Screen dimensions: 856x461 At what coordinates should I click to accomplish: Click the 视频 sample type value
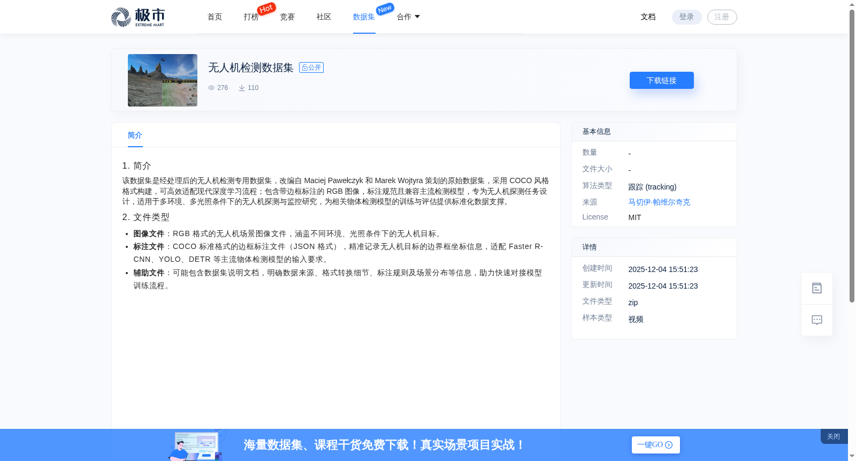pyautogui.click(x=636, y=319)
